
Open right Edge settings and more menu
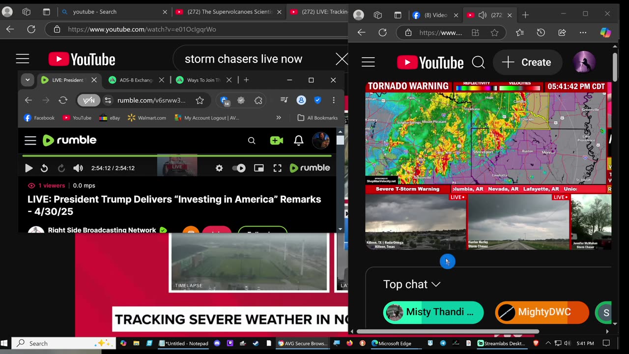pos(583,32)
